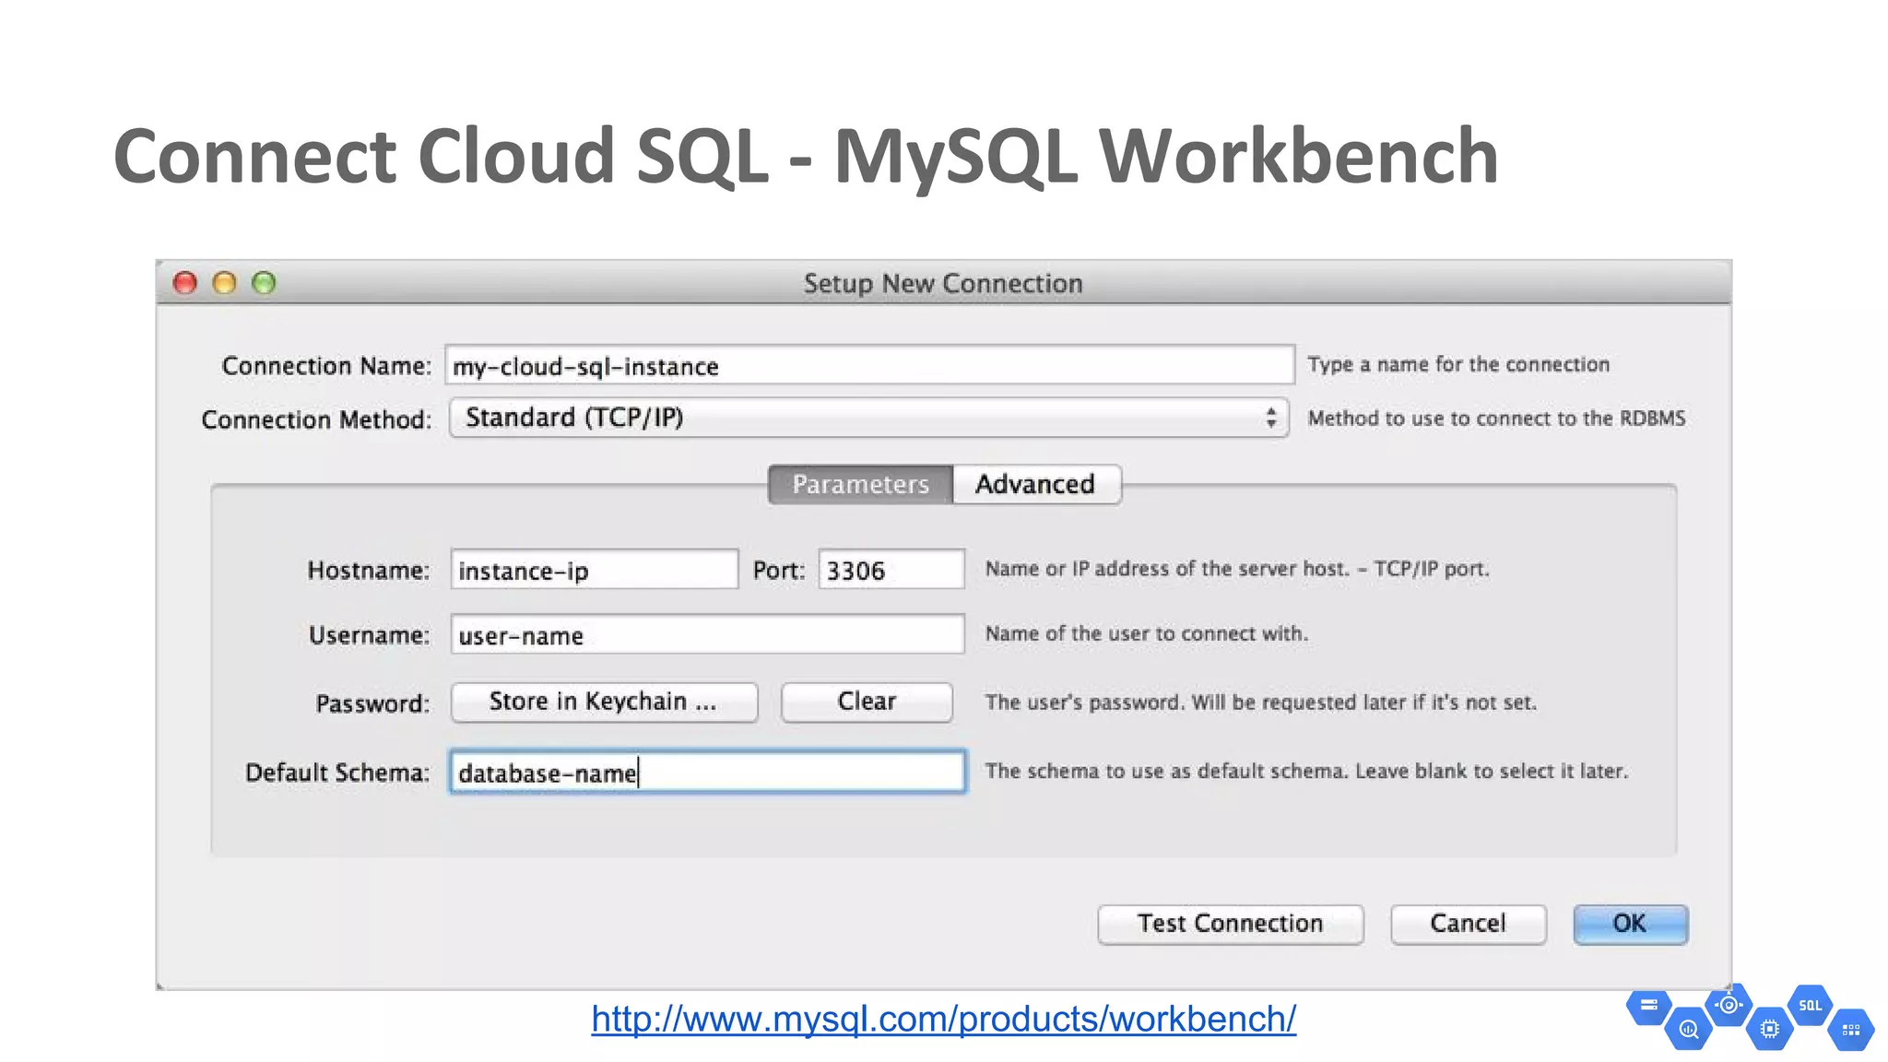Click the Default Schema input field
The width and height of the screenshot is (1888, 1062).
(x=707, y=772)
